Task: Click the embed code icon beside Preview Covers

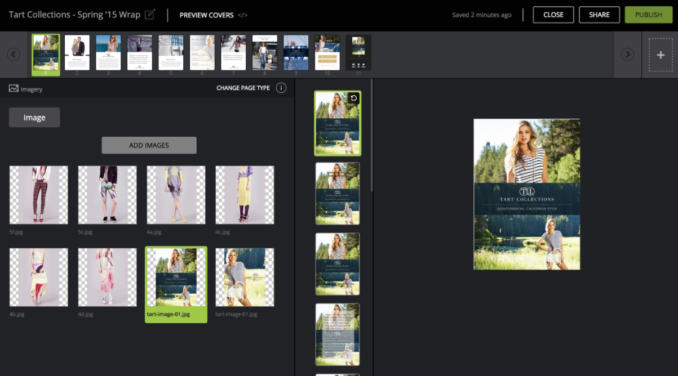Action: 242,15
